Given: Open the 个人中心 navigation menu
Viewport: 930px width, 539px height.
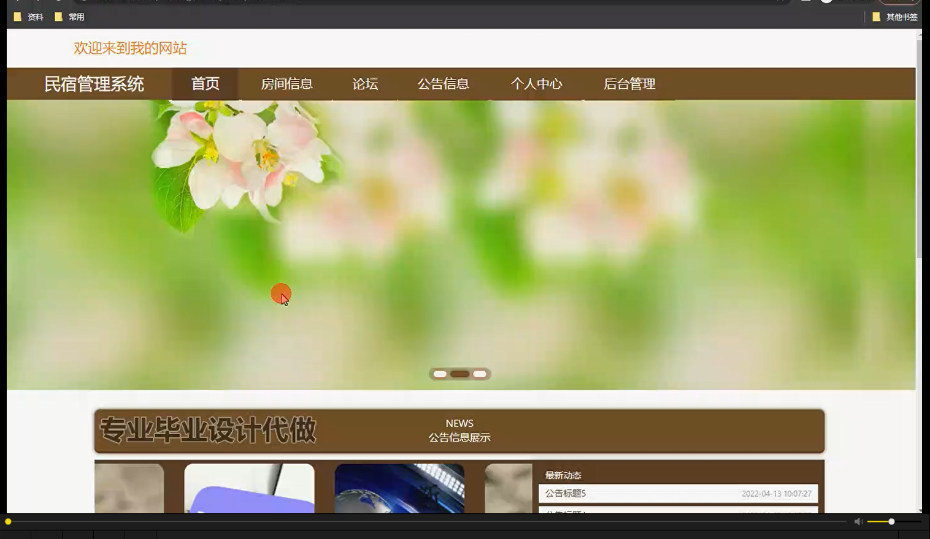Looking at the screenshot, I should [537, 84].
